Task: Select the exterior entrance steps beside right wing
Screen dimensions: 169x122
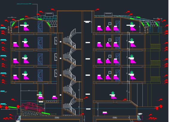Action: point(134,103)
